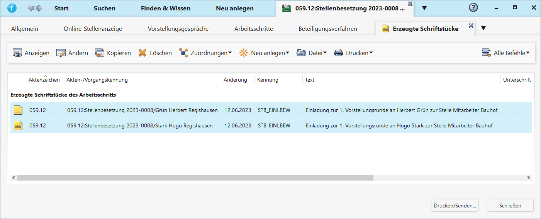Click the Schließen button
The height and width of the screenshot is (219, 541).
coord(510,206)
